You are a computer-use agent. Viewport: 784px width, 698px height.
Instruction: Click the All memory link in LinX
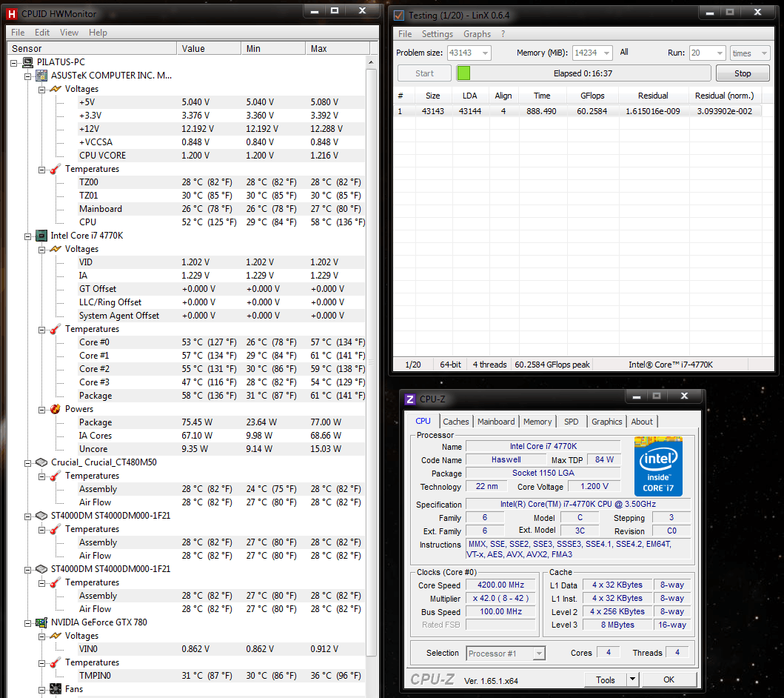(x=624, y=52)
